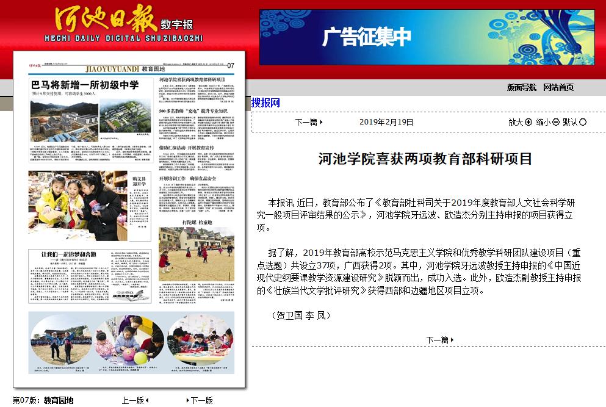Click arrow beside top 下一篇 link
Viewport: 606px width, 407px height.
[322, 122]
